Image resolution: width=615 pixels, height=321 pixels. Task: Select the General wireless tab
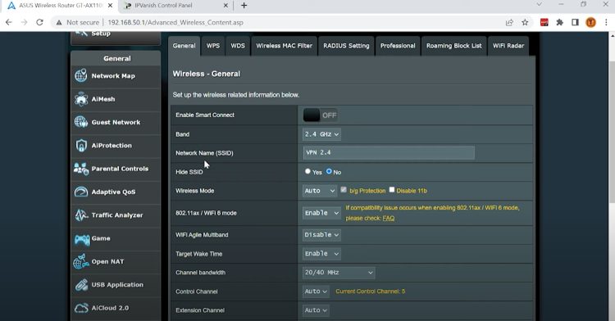(x=184, y=46)
